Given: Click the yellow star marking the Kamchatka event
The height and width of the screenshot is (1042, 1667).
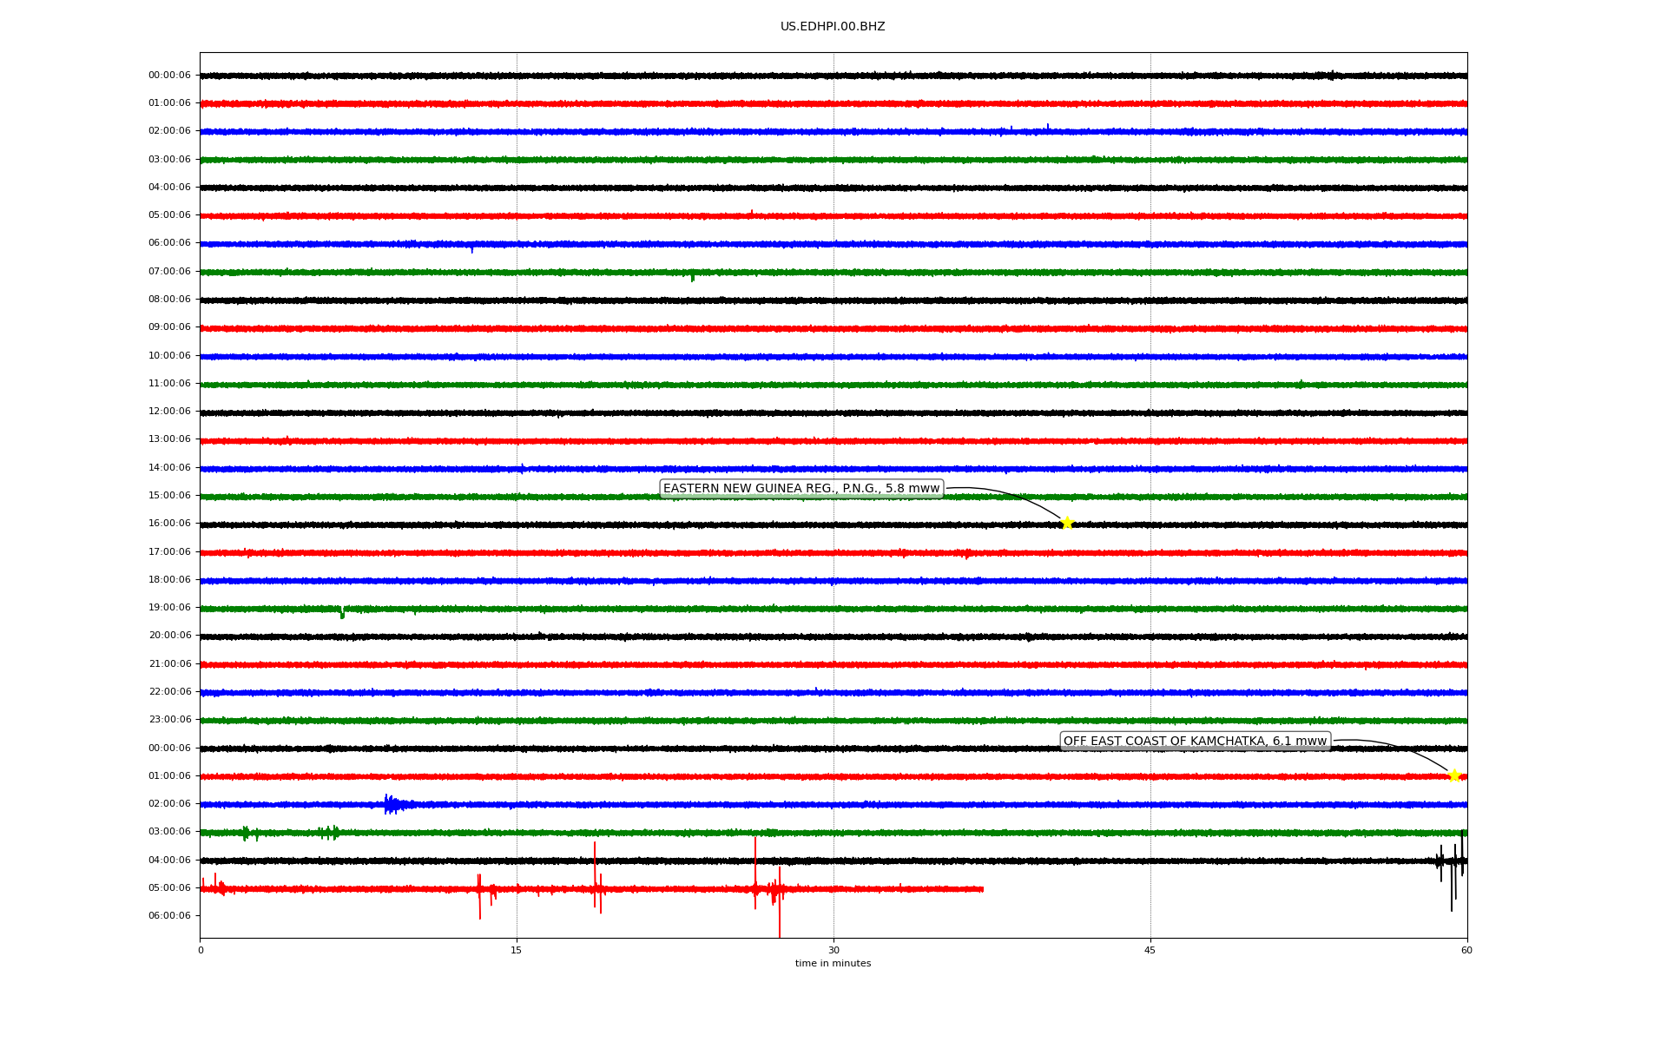Looking at the screenshot, I should pos(1454,775).
